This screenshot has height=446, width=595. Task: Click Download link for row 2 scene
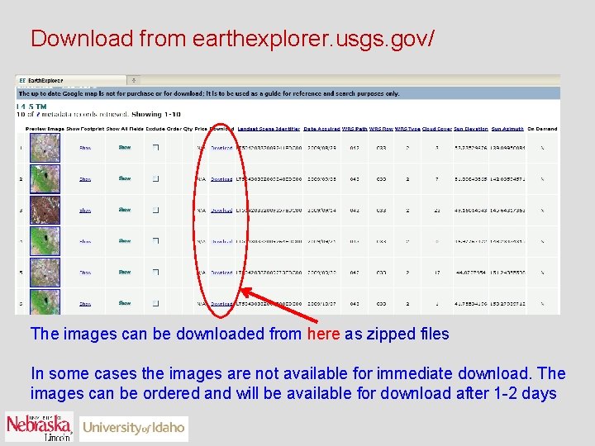click(221, 179)
